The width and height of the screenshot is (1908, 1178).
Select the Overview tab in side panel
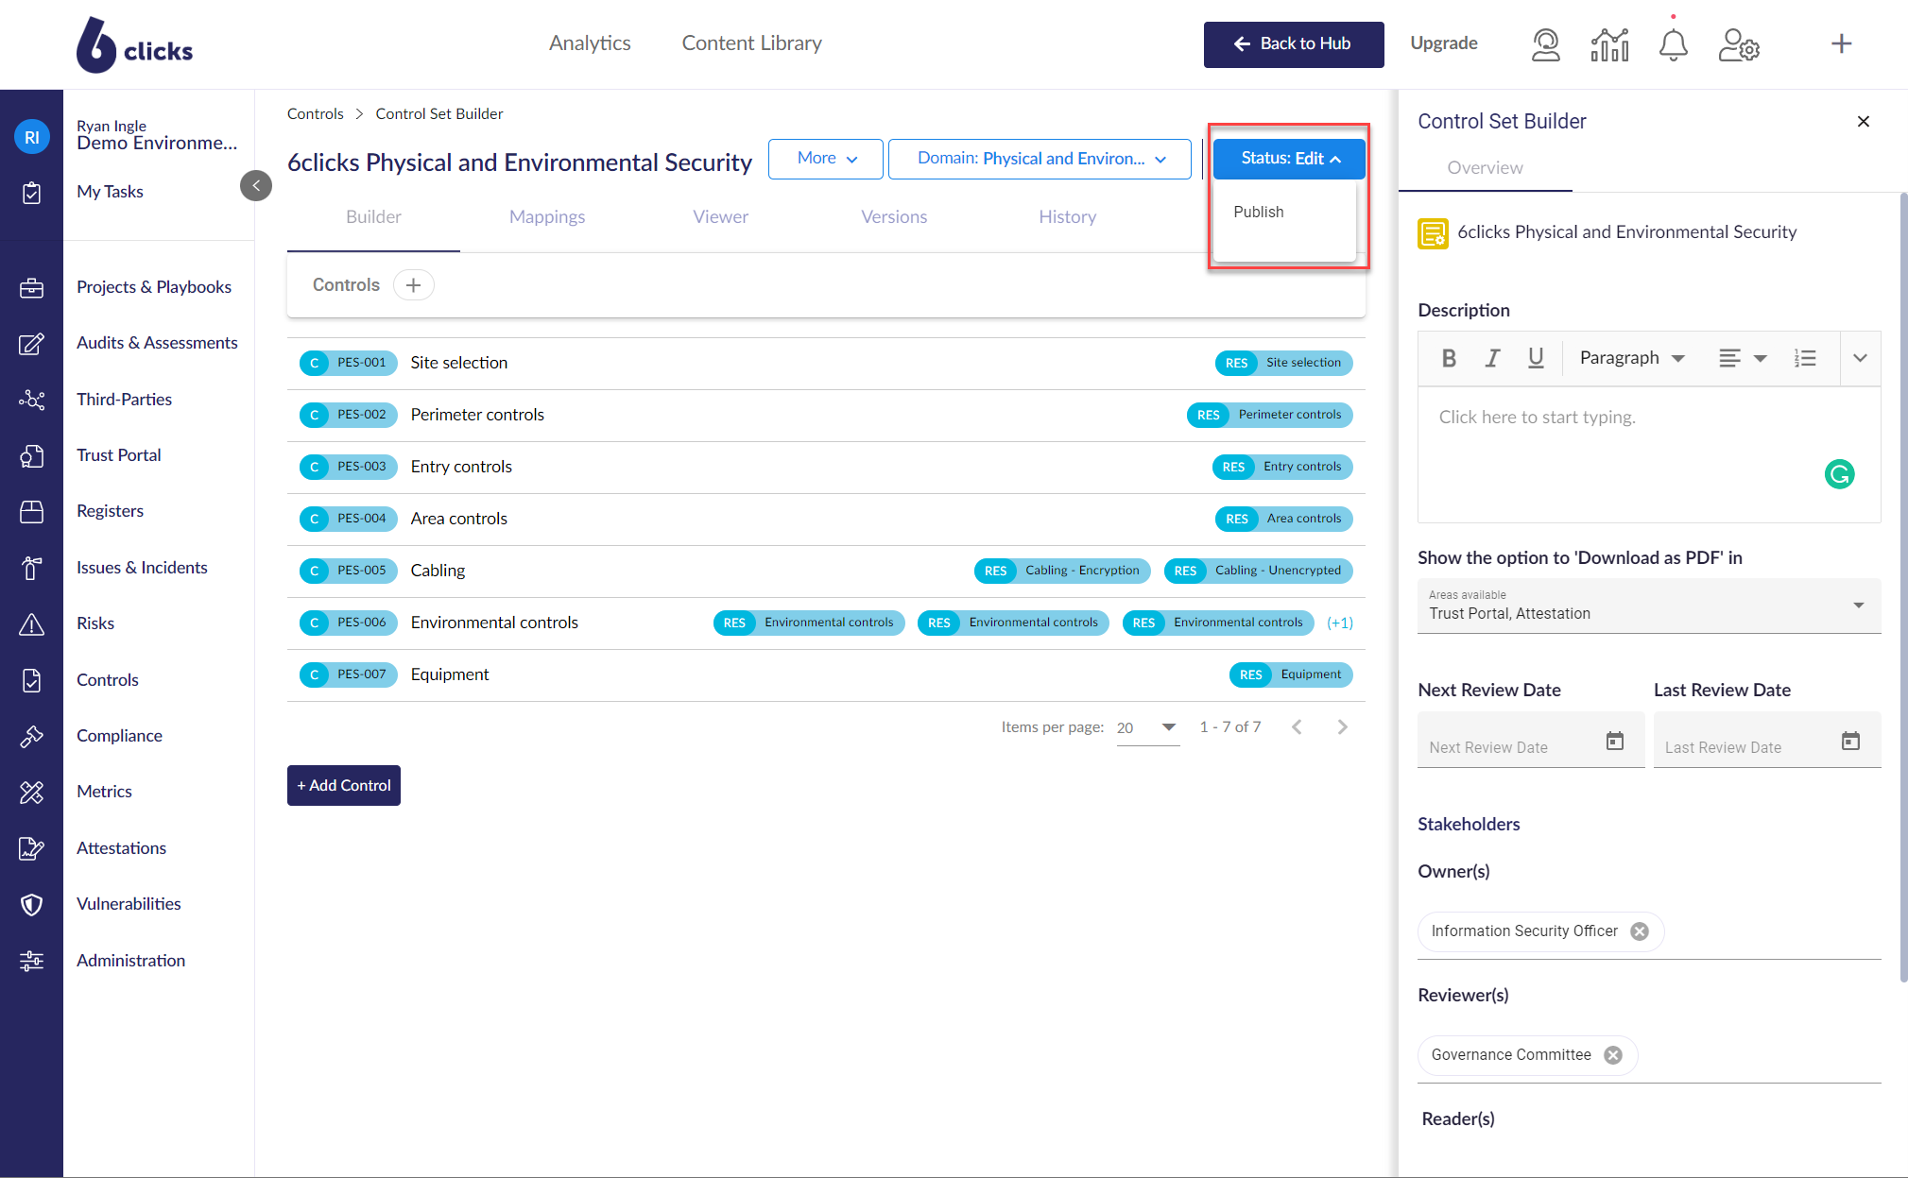coord(1485,167)
